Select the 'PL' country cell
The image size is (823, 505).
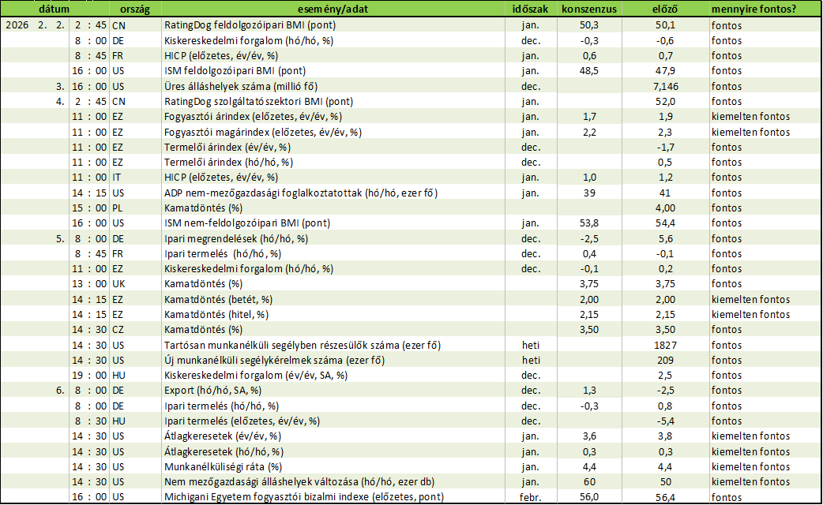pos(118,208)
